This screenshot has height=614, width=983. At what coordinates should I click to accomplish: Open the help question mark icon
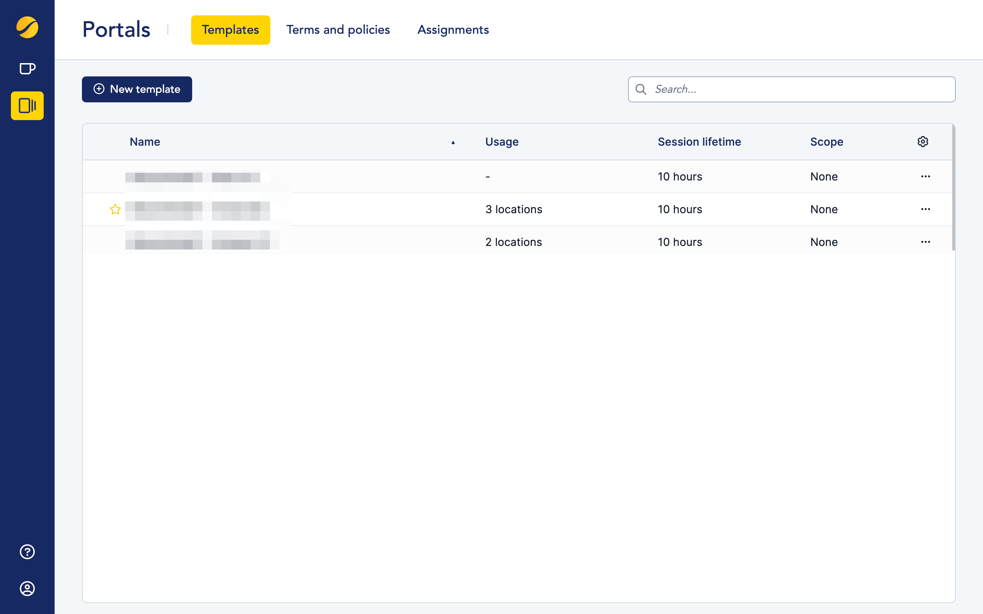[x=27, y=552]
